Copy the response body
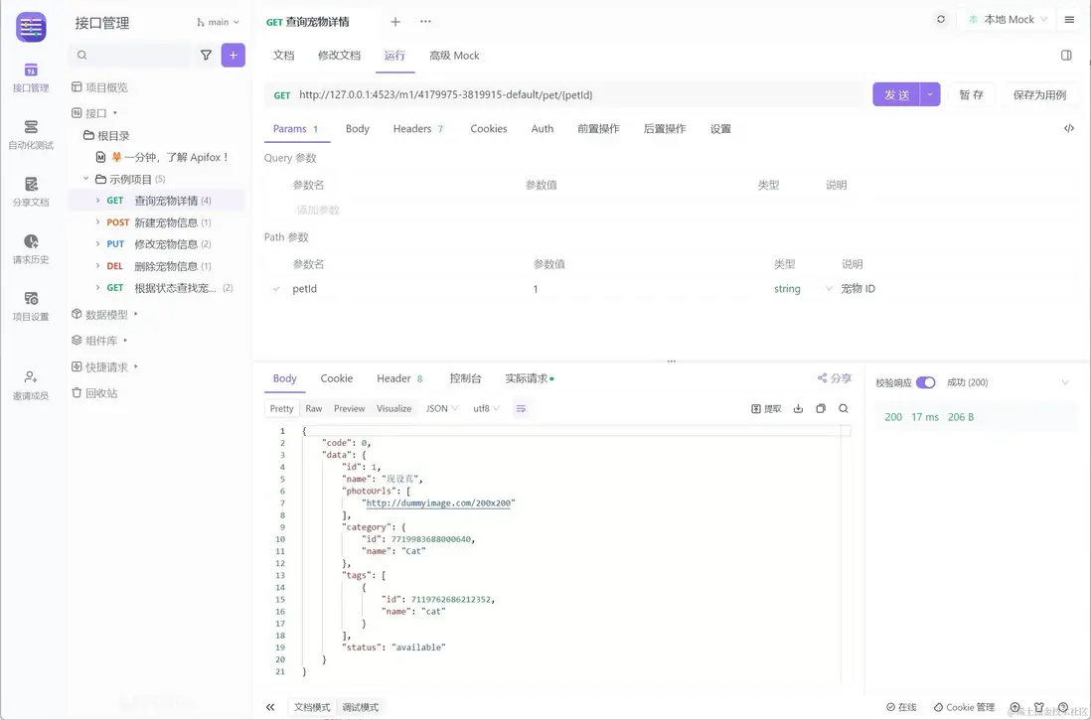This screenshot has height=720, width=1091. 821,408
